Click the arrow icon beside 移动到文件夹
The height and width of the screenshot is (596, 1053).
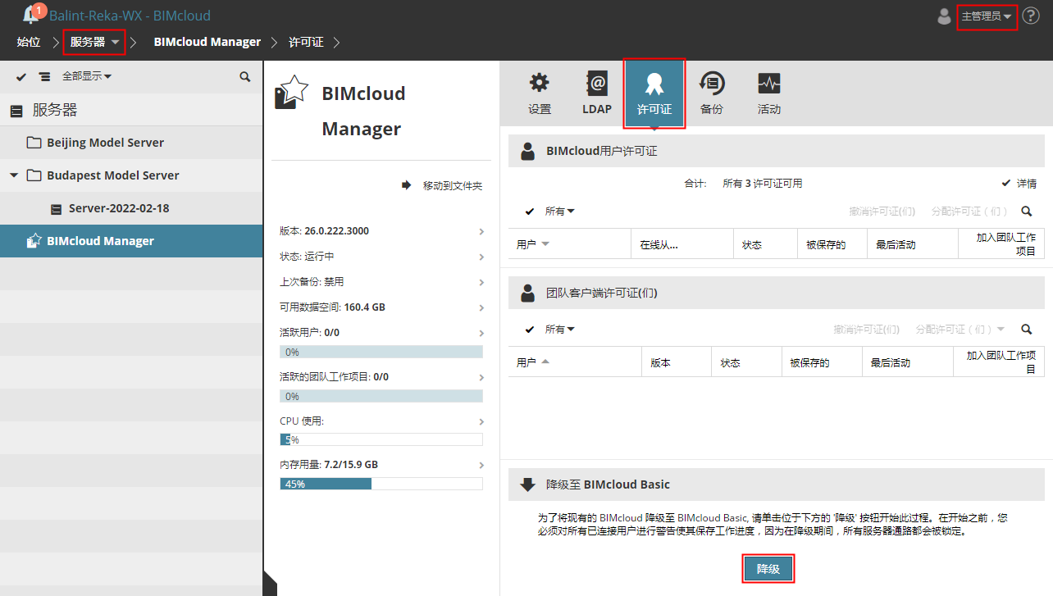406,185
